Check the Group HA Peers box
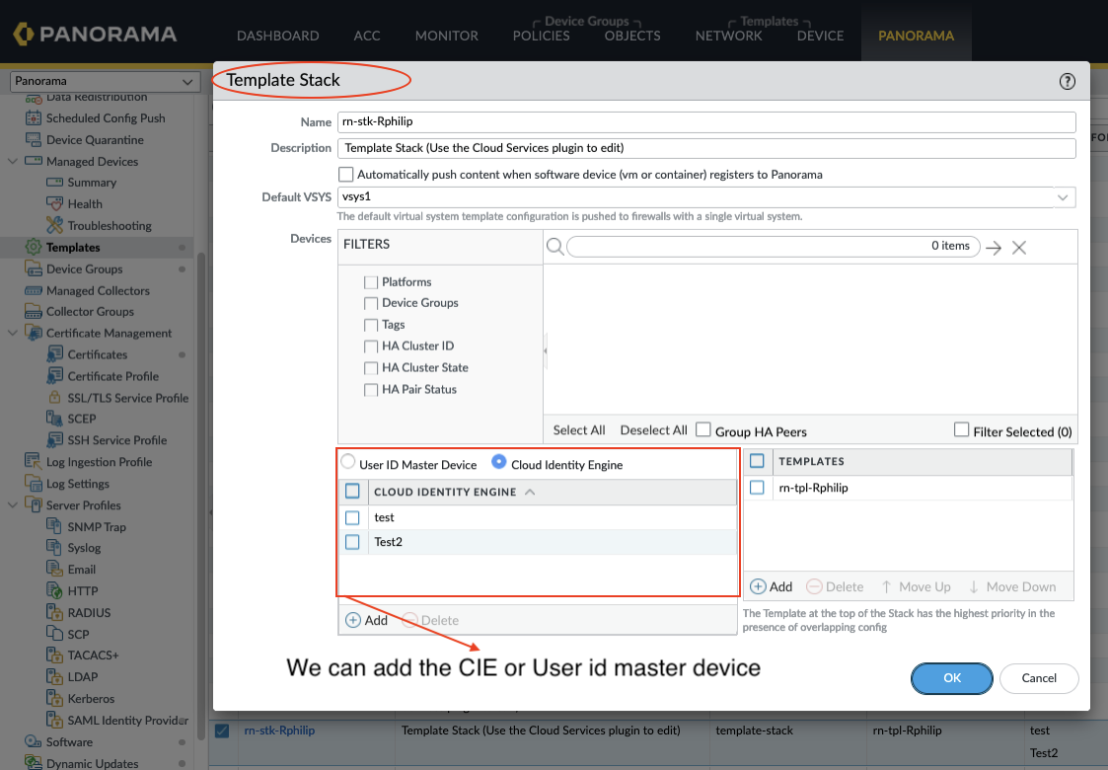Screen dimensions: 1108x770 pos(703,429)
